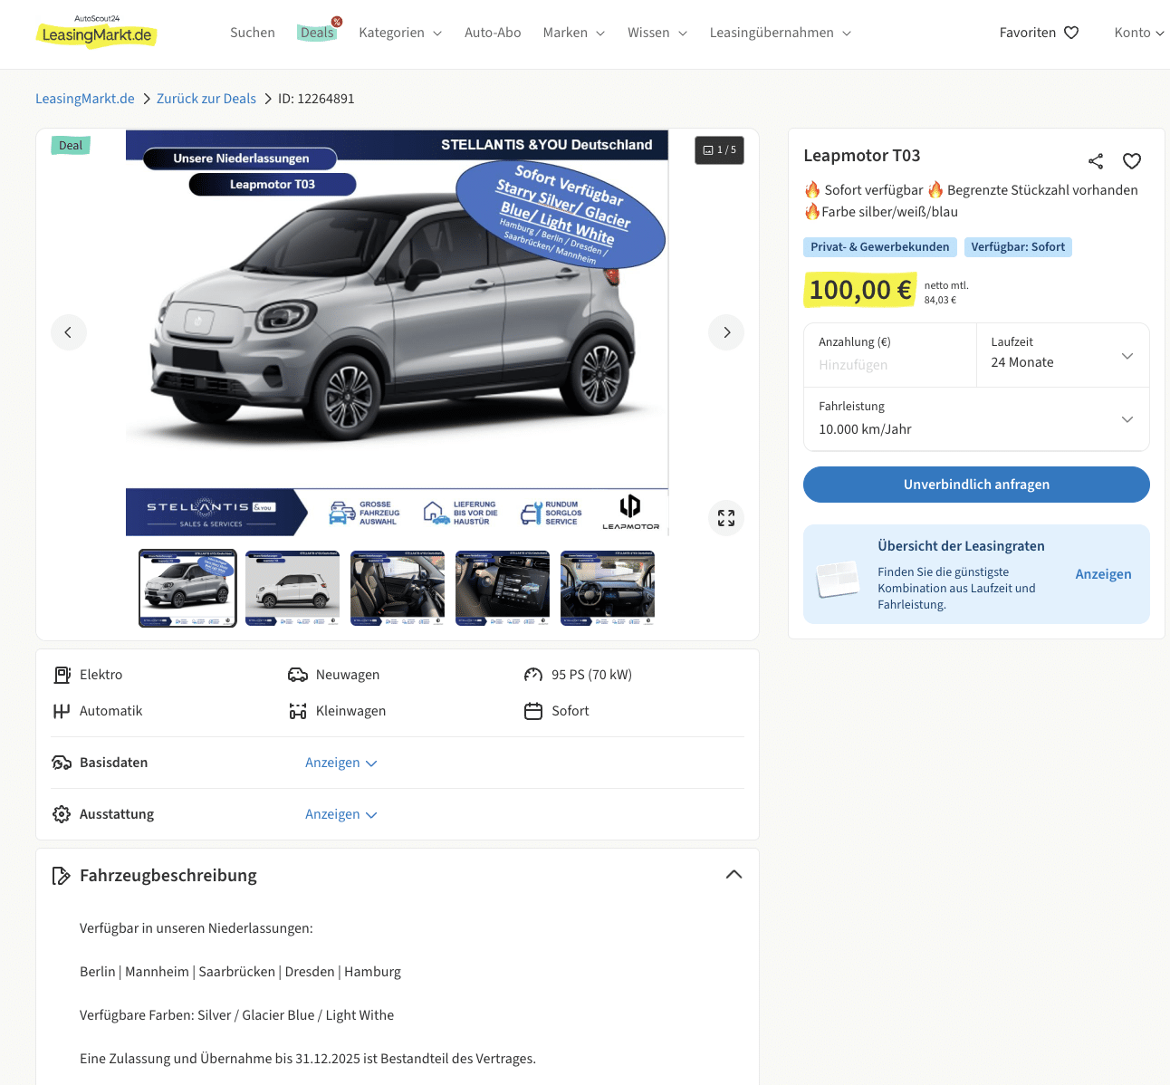Select the white car thumbnail
Image resolution: width=1170 pixels, height=1085 pixels.
tap(292, 588)
